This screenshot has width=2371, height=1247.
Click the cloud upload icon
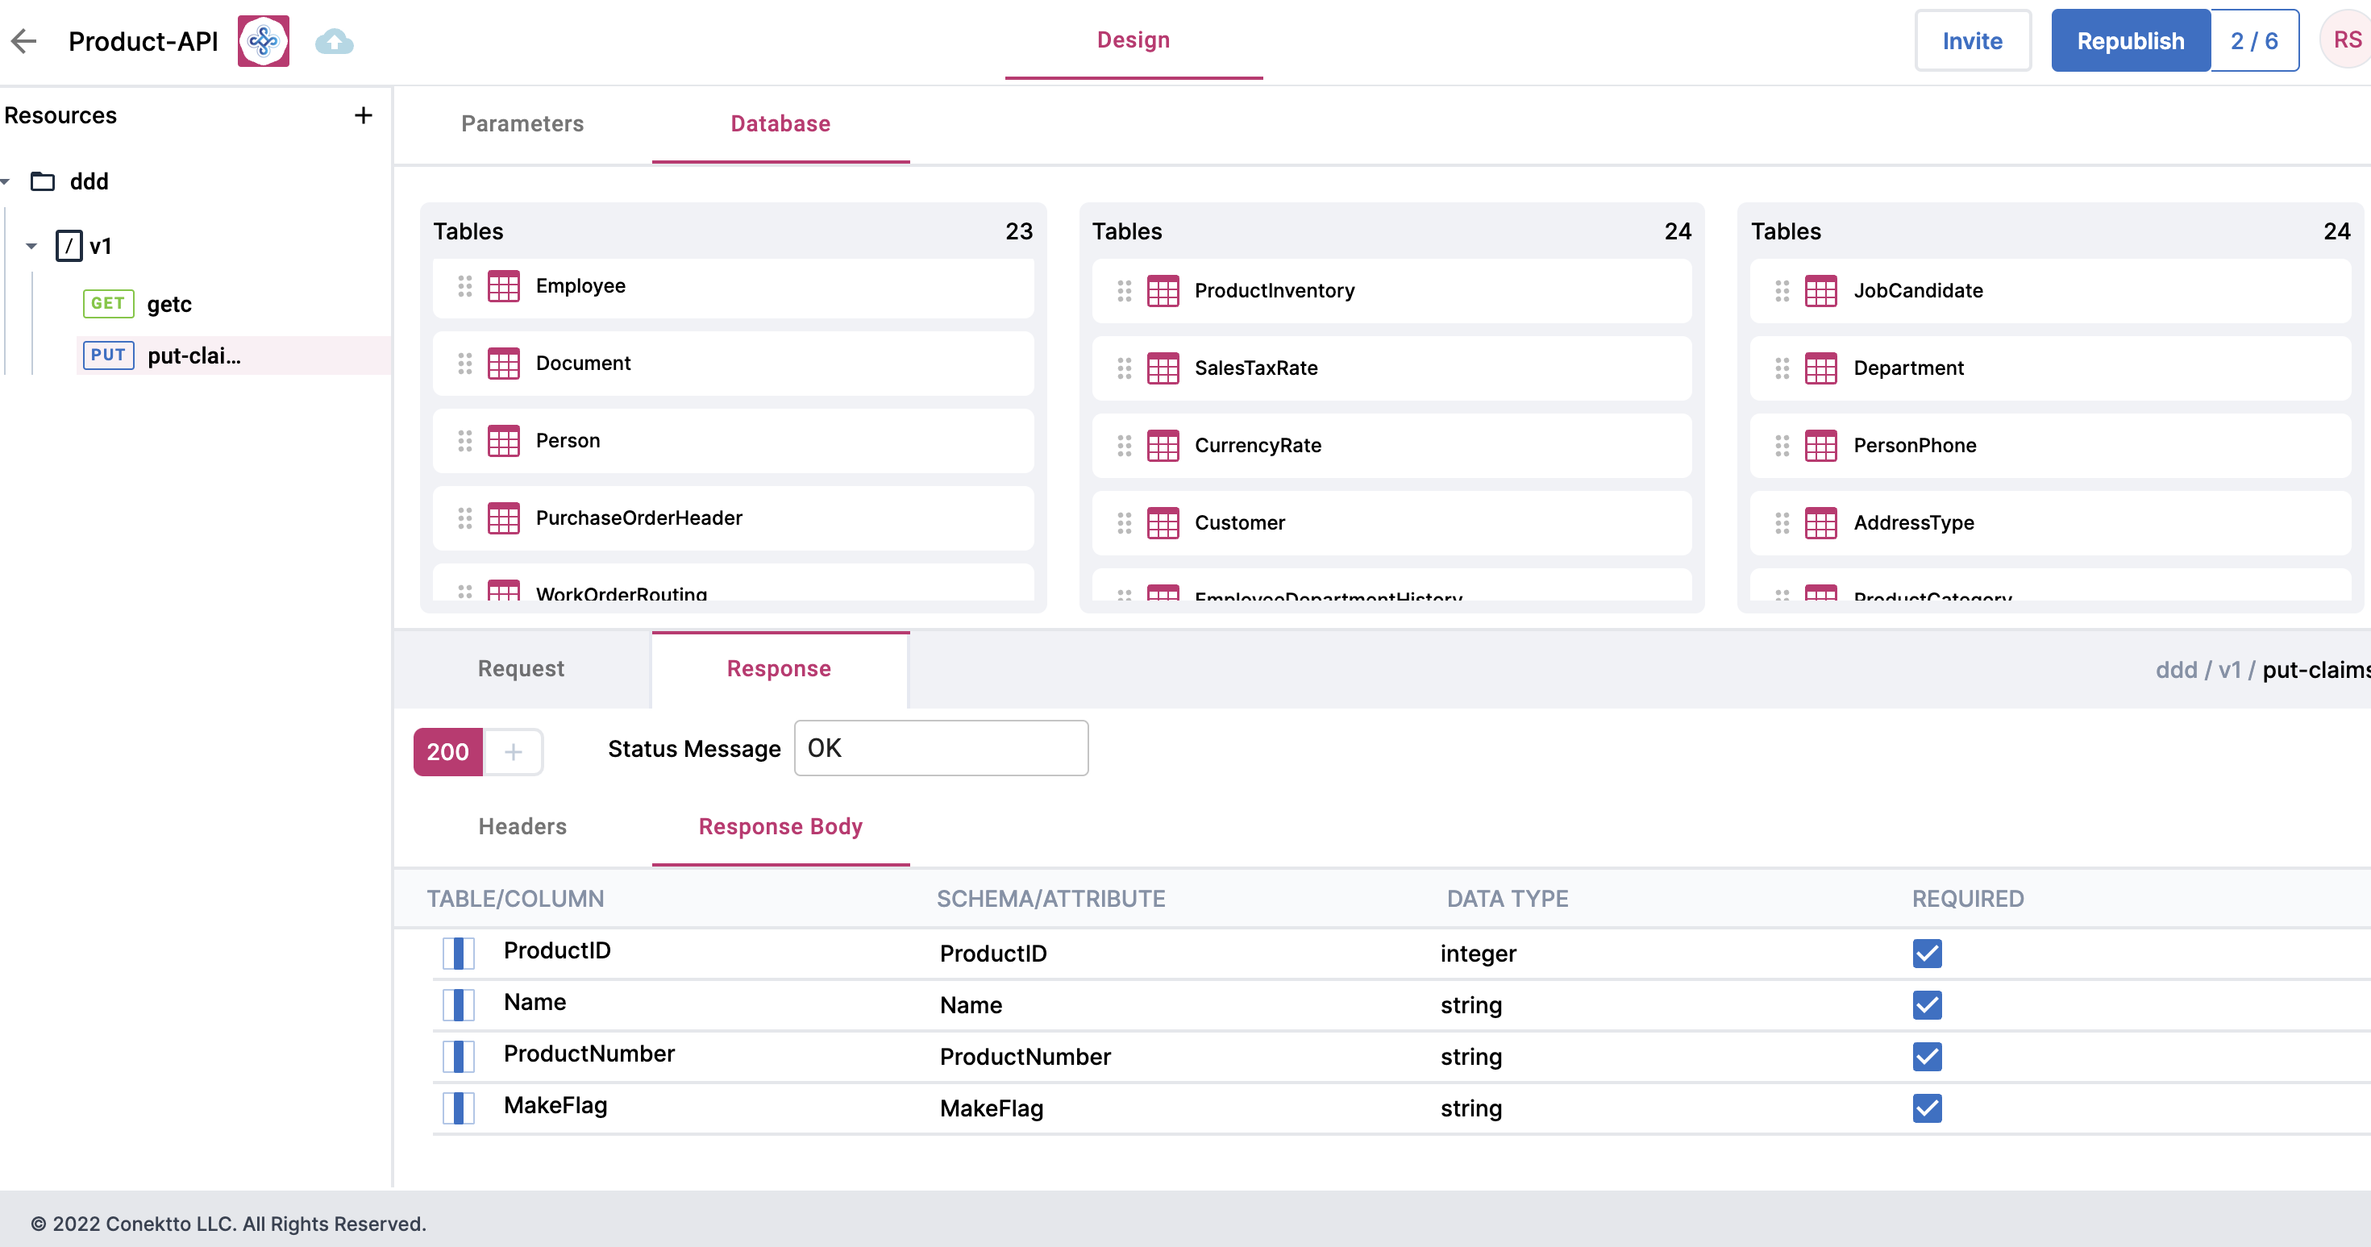coord(334,41)
